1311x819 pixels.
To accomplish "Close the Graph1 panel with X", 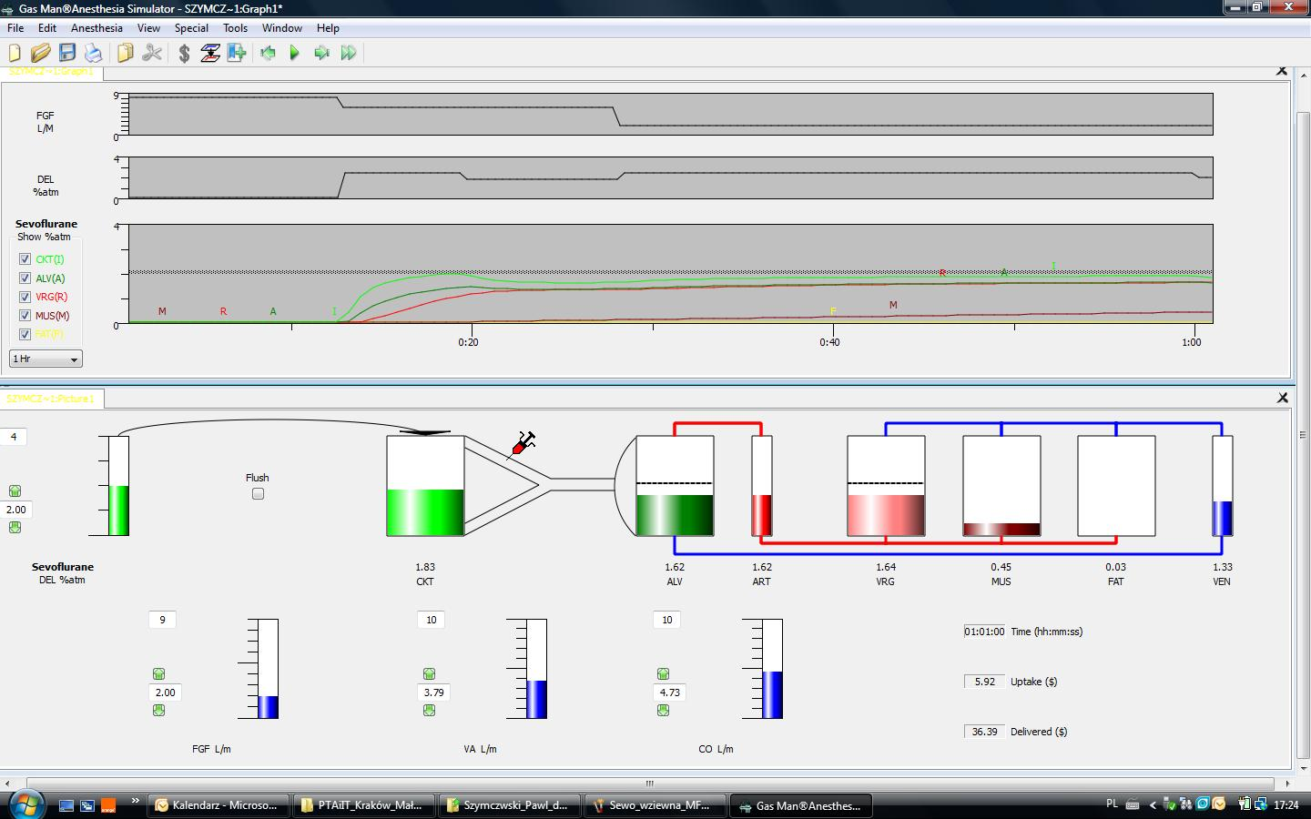I will (1282, 71).
